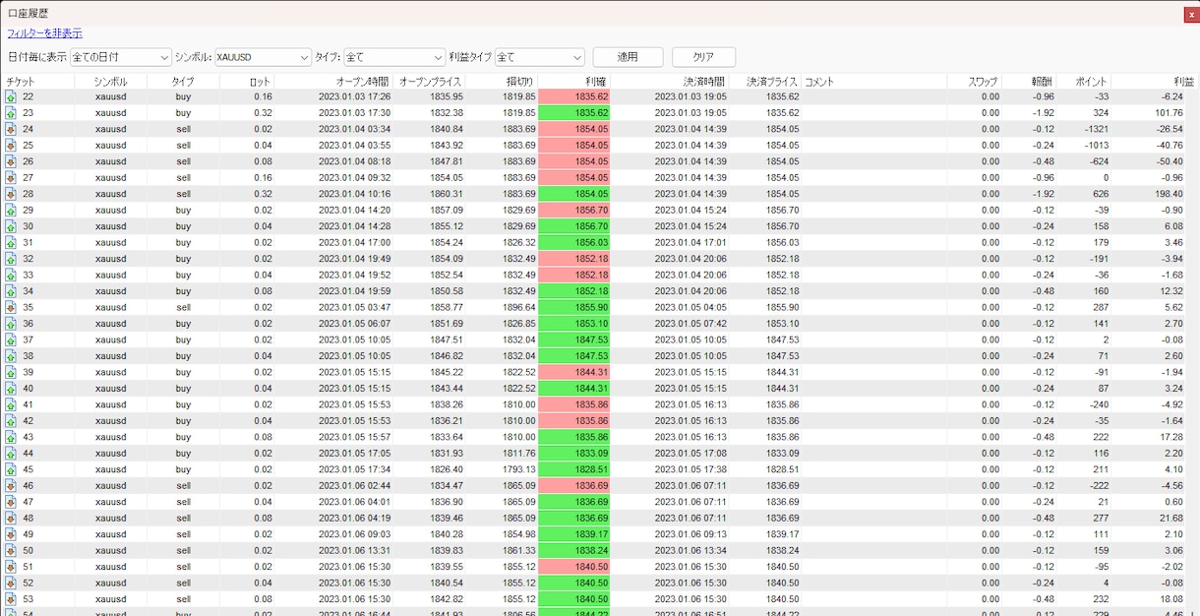1200x616 pixels.
Task: Click the buy order icon of ticket 38
Action: pyautogui.click(x=11, y=356)
